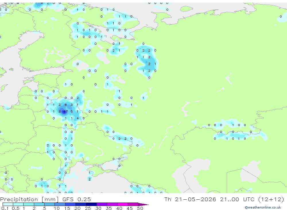287x210 pixels.
Task: Click the 40–45 mm legend swatch
Action: coord(123,204)
